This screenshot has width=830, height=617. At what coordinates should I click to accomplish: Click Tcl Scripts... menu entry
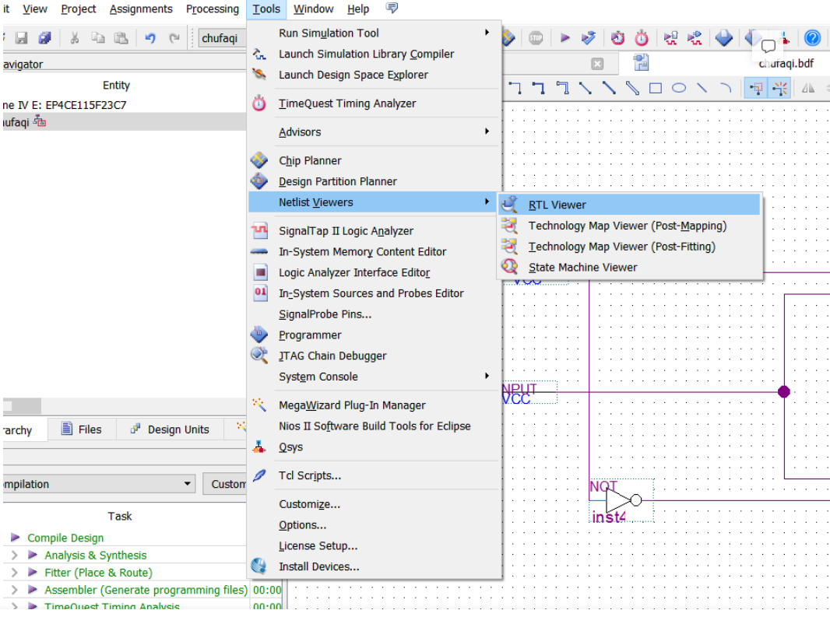pyautogui.click(x=375, y=475)
